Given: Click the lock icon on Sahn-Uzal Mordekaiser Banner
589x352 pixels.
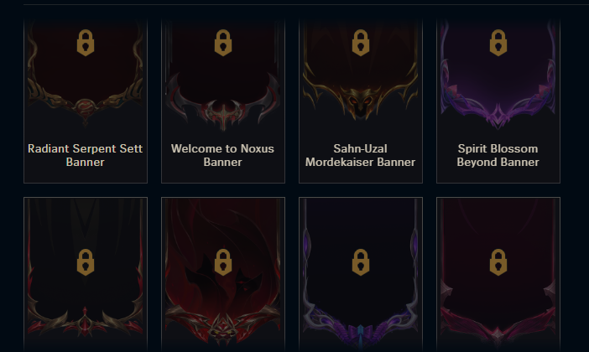Looking at the screenshot, I should point(360,43).
